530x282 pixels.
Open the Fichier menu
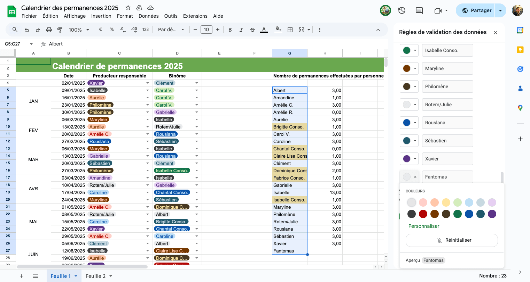pos(29,16)
